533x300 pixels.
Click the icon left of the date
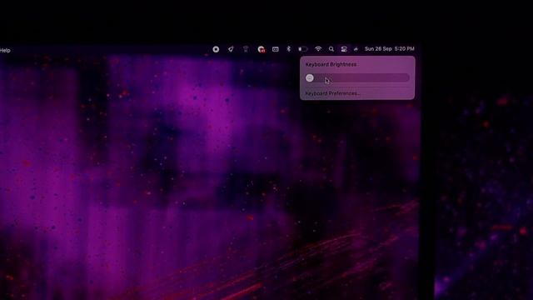[356, 49]
